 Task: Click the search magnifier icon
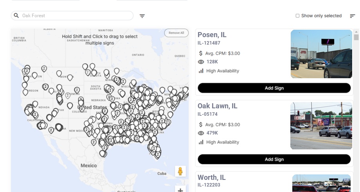point(16,16)
